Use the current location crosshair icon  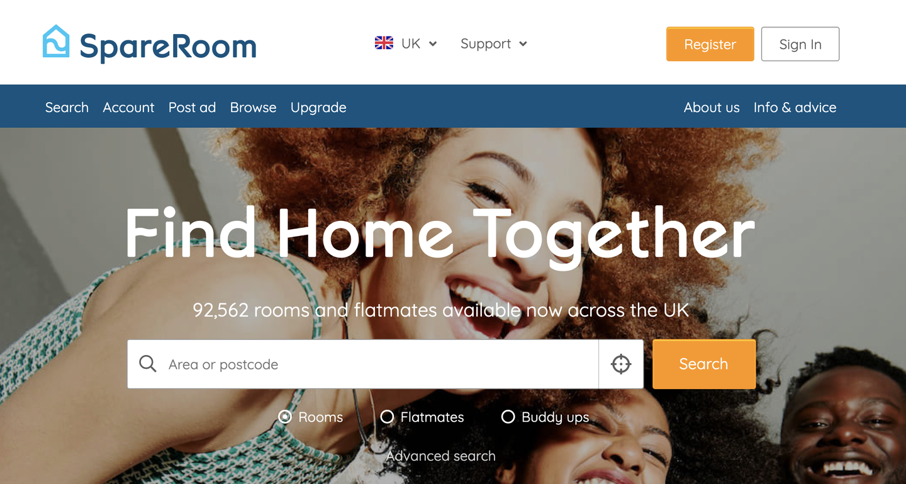[621, 364]
